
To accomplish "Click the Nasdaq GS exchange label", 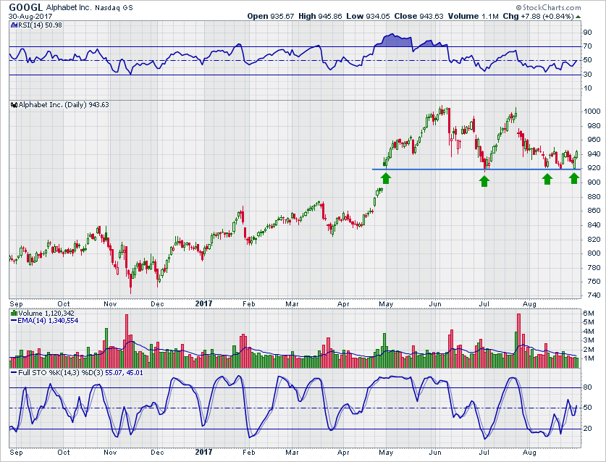I will (114, 8).
